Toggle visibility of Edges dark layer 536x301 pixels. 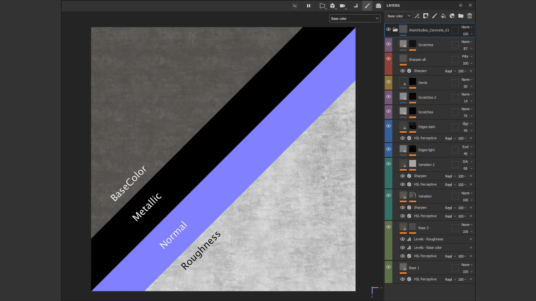(x=388, y=126)
